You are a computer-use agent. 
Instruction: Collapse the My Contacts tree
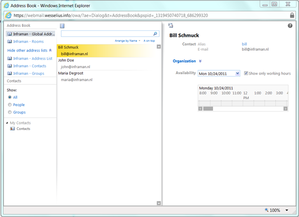6,123
